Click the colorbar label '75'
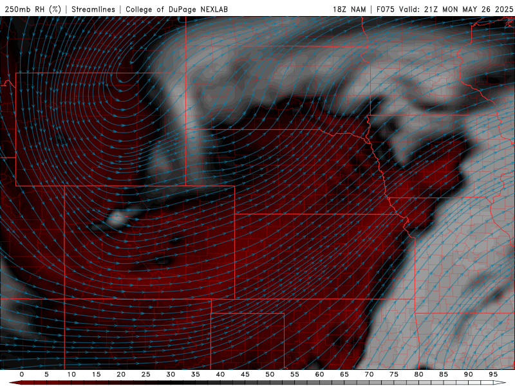Image resolution: width=515 pixels, height=386 pixels. coord(394,374)
